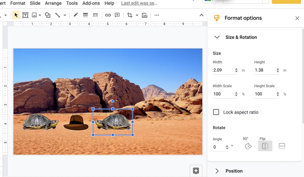Collapse the Size & Rotation section

coord(217,37)
